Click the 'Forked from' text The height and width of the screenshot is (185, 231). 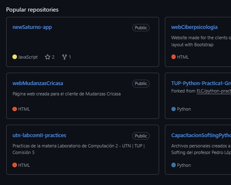click(x=183, y=91)
